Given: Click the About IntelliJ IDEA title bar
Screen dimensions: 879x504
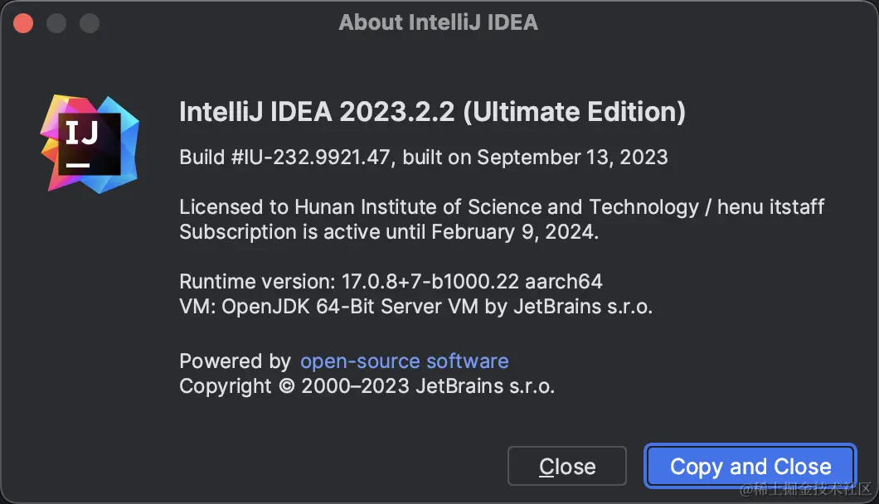Looking at the screenshot, I should (x=438, y=22).
